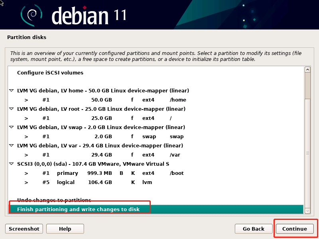Select Undo changes to partitions
This screenshot has width=319, height=239.
tap(156, 200)
